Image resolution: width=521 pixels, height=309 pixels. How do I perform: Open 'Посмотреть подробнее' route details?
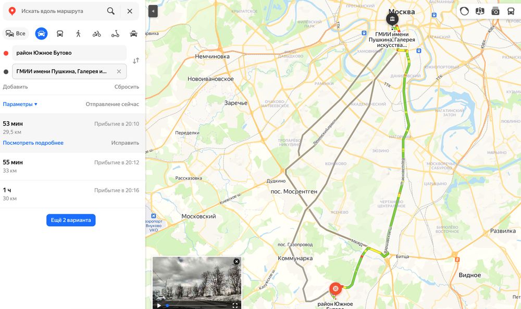coord(33,143)
